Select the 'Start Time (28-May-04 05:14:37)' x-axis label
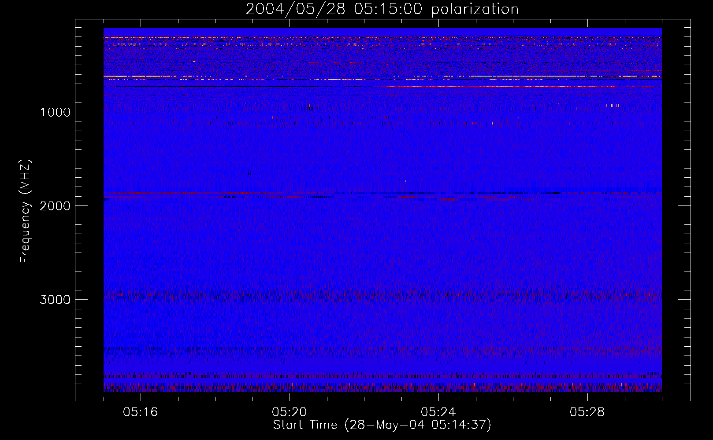This screenshot has width=713, height=440. (382, 425)
